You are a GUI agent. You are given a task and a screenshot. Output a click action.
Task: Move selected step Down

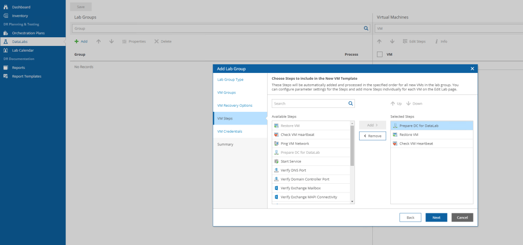(414, 103)
